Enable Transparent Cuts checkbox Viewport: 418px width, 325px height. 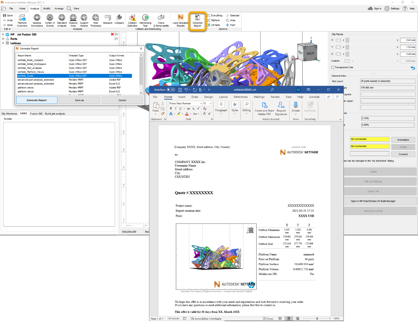[x=333, y=68]
